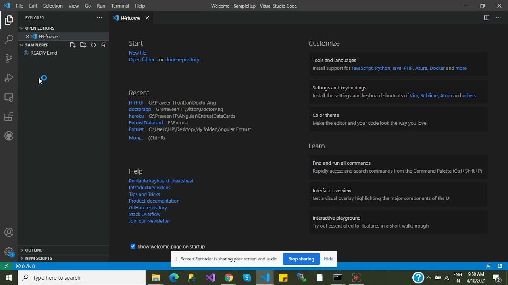Open the GitHub view in activity bar

click(x=9, y=136)
